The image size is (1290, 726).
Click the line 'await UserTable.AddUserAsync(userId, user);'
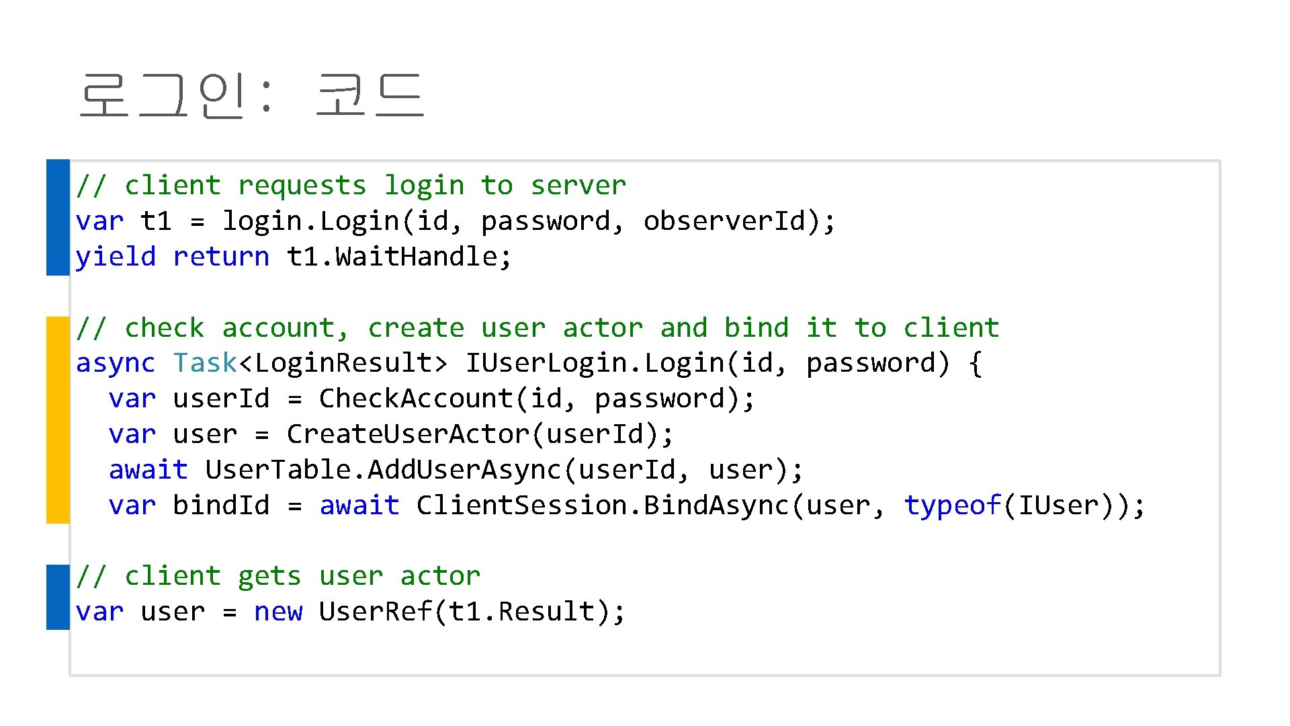(x=456, y=471)
